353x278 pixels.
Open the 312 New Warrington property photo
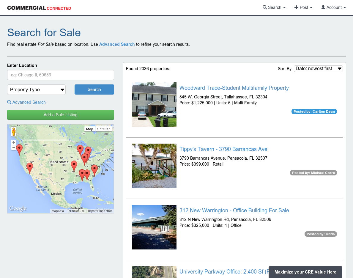click(x=154, y=227)
